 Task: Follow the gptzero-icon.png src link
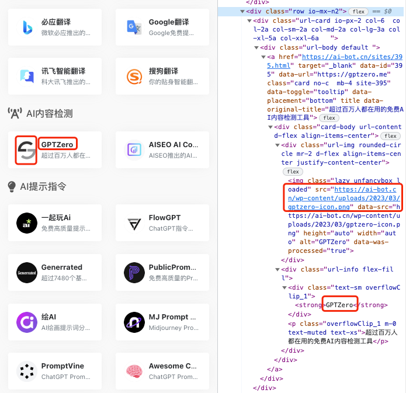point(344,198)
